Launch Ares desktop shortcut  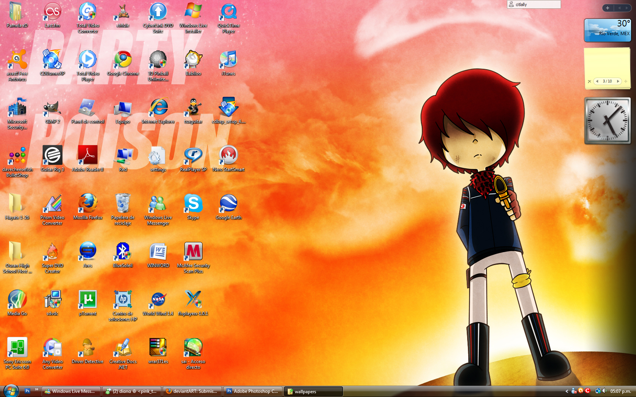(x=87, y=255)
